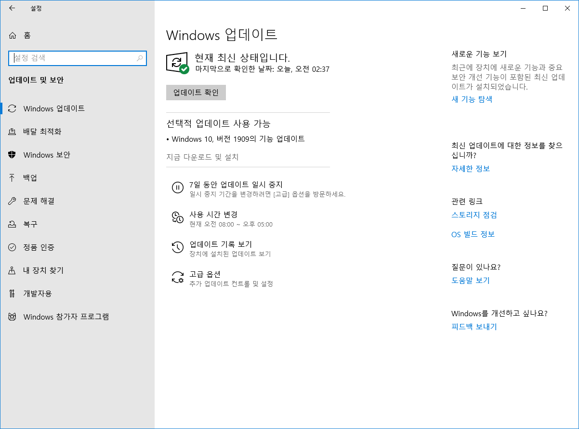Screen dimensions: 579x429
Task: Click 새 기능 탐색 link
Action: 472,99
